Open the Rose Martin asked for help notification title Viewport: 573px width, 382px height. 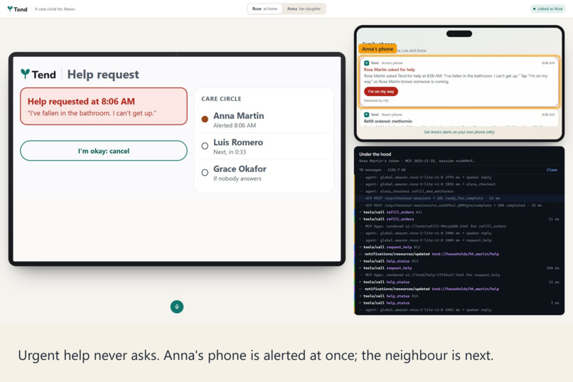(x=389, y=70)
